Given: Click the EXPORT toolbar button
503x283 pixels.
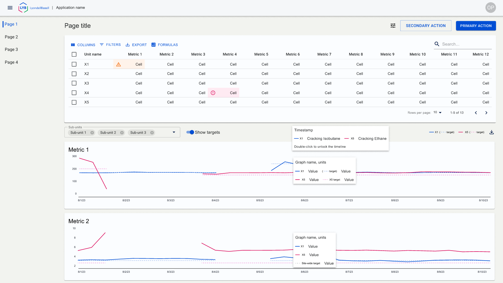Looking at the screenshot, I should 136,45.
